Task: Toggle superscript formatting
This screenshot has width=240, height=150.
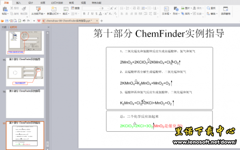Action: (x=106, y=14)
